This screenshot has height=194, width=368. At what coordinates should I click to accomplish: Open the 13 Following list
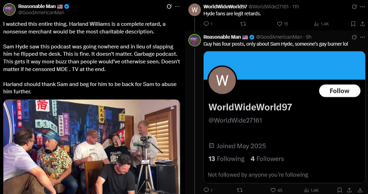point(226,159)
